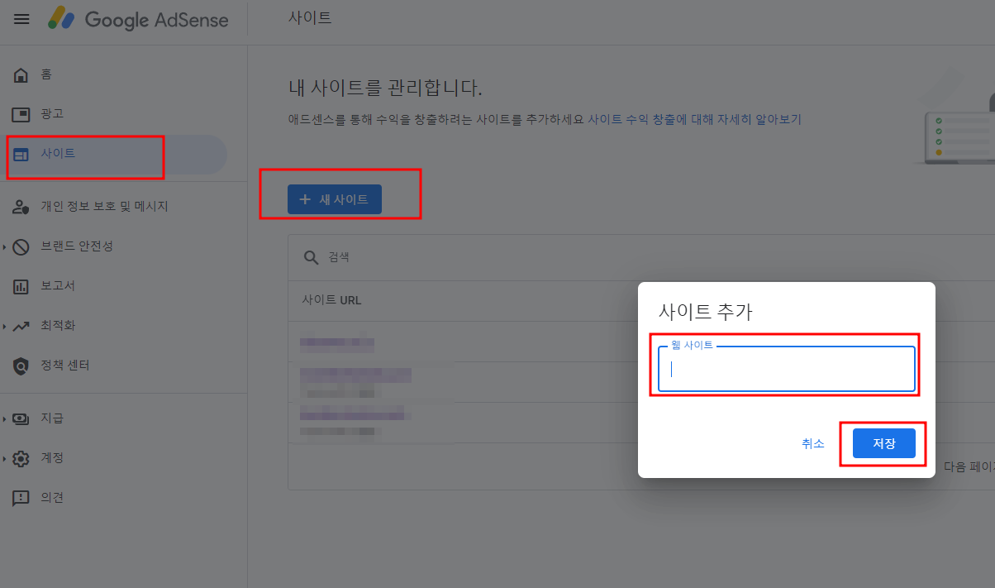Select the 광고 ads icon in sidebar

click(x=21, y=113)
